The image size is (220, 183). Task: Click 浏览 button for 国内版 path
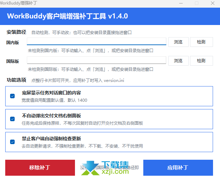(178, 42)
